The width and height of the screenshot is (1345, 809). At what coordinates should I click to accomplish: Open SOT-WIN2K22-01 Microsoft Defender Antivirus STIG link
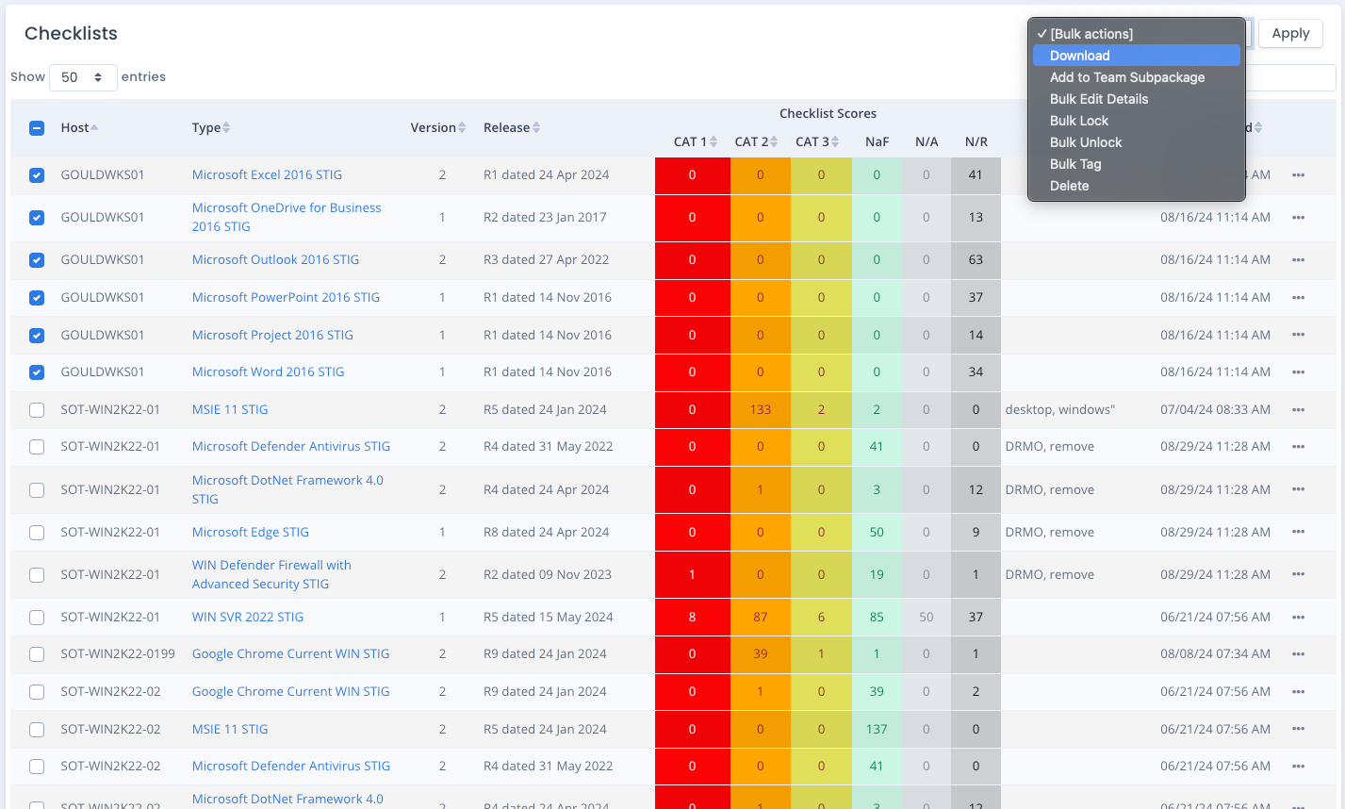(x=290, y=447)
